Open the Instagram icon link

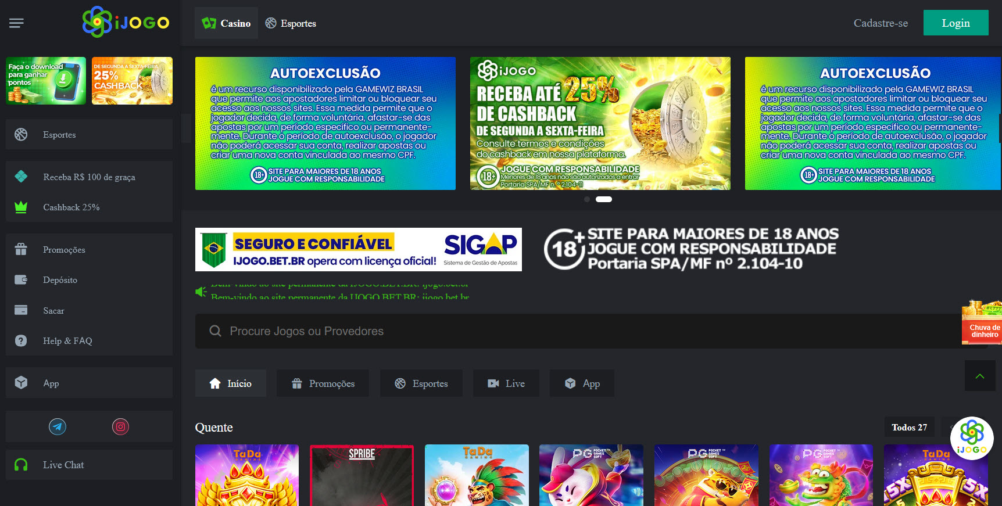coord(120,427)
